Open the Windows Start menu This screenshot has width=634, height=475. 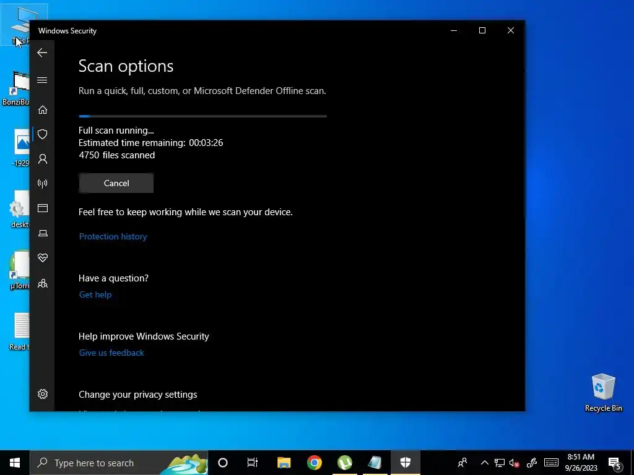click(x=15, y=463)
